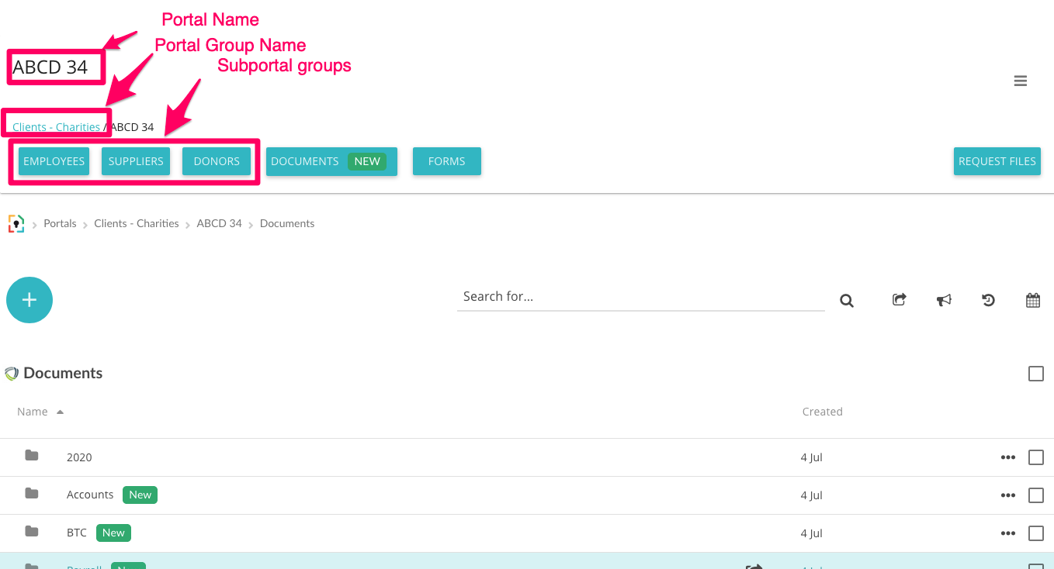Toggle the select-all checkbox beside Documents heading
Image resolution: width=1054 pixels, height=569 pixels.
tap(1035, 374)
